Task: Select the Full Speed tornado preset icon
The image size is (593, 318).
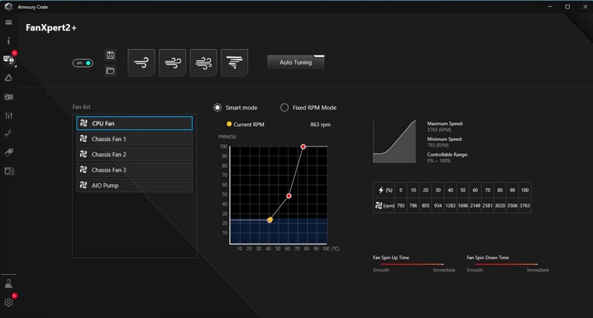Action: pos(234,63)
